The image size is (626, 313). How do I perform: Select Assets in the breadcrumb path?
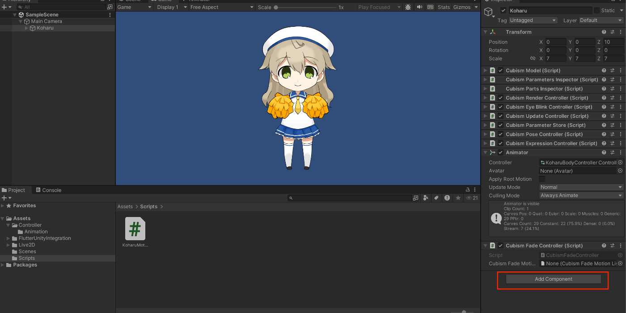coord(125,207)
